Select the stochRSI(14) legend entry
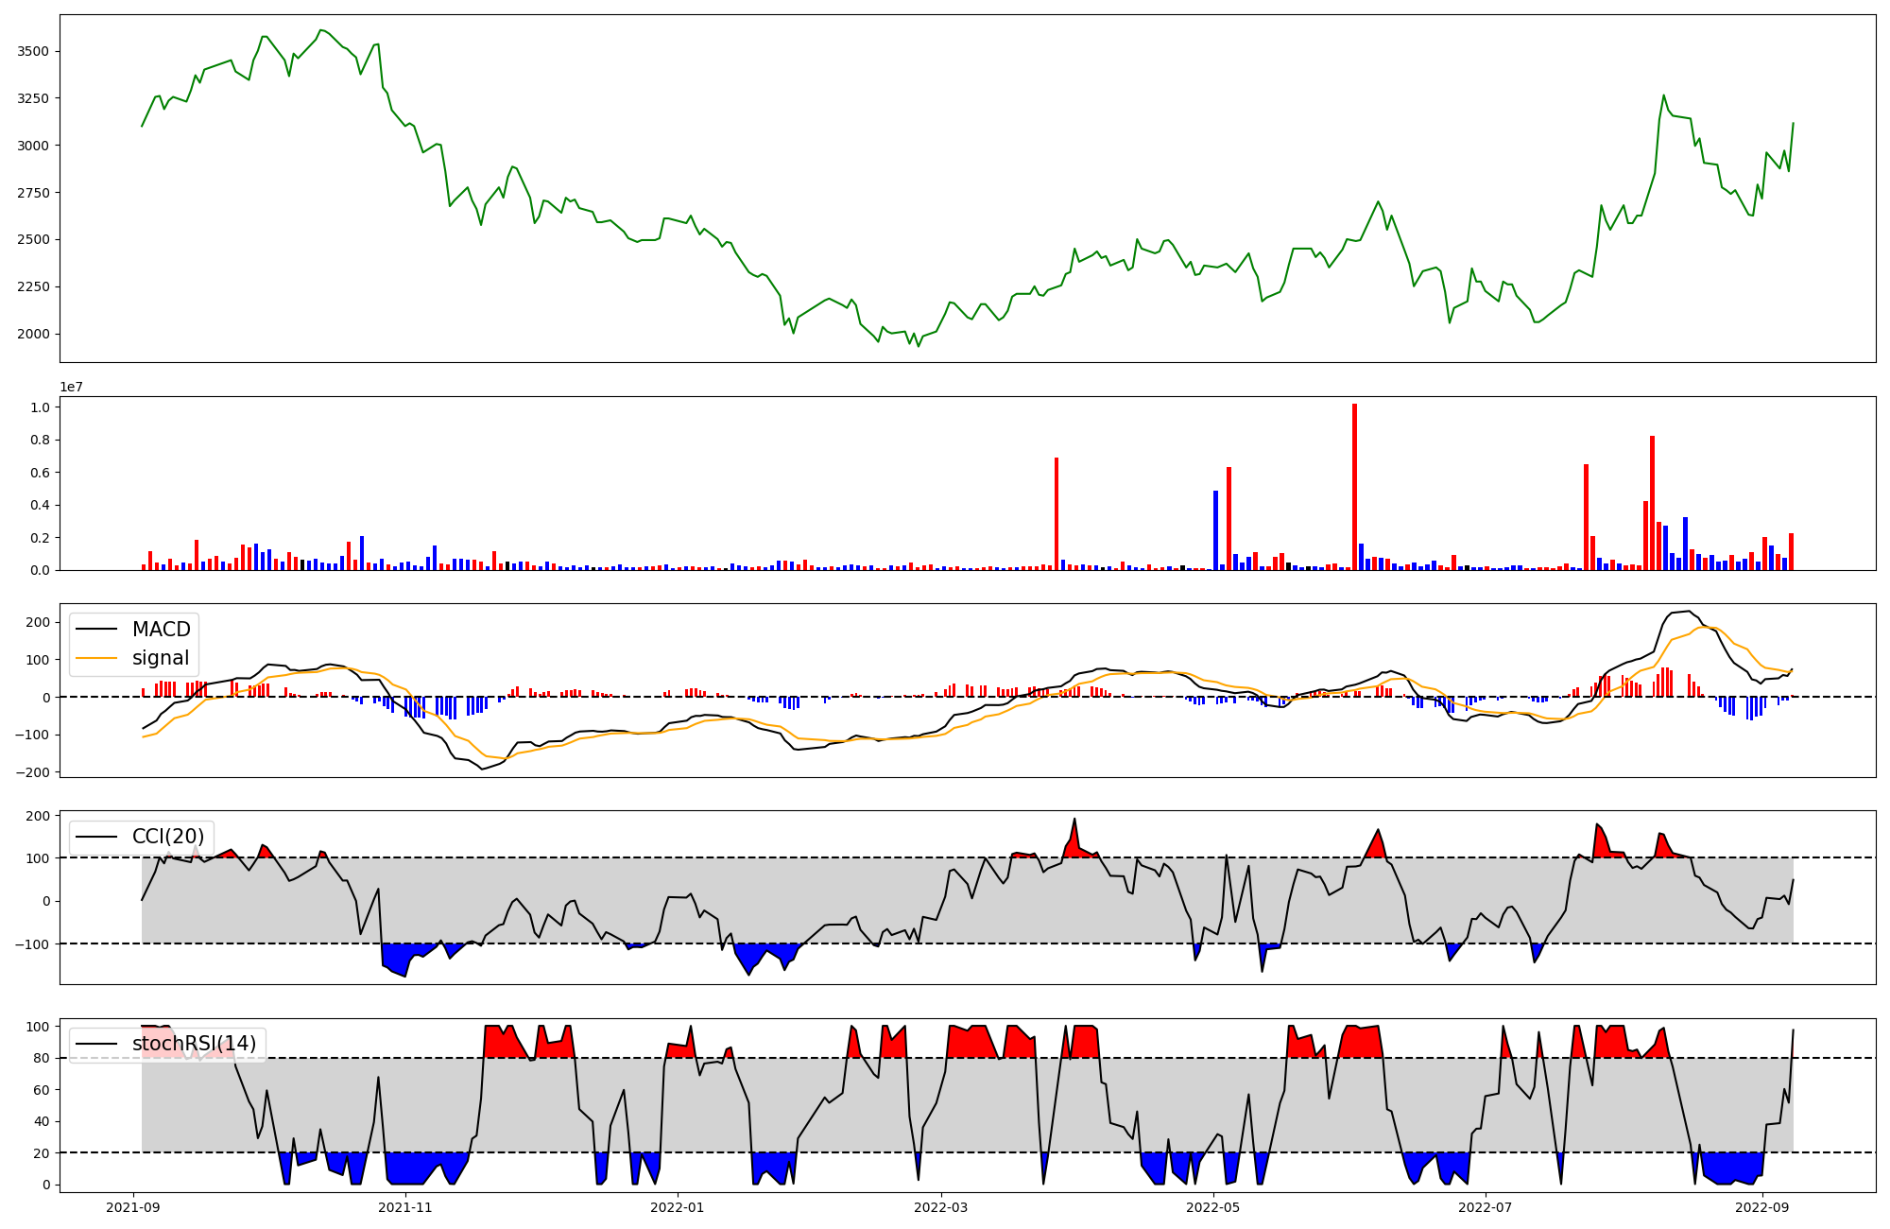The height and width of the screenshot is (1229, 1890). point(194,1044)
